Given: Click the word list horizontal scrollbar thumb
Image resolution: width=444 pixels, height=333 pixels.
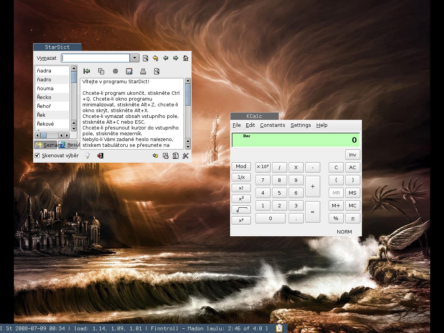Looking at the screenshot, I should (44, 135).
